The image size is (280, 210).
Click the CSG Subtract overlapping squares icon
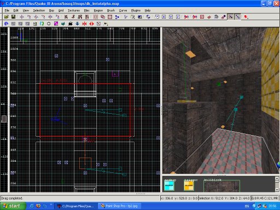[x=103, y=17]
